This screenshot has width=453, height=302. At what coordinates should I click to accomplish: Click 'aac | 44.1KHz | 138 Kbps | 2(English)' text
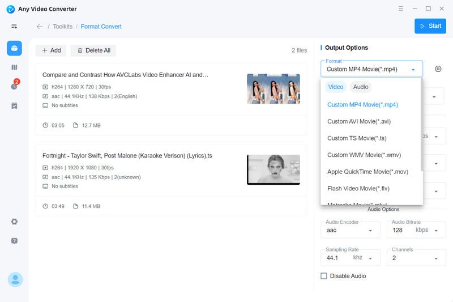(95, 96)
